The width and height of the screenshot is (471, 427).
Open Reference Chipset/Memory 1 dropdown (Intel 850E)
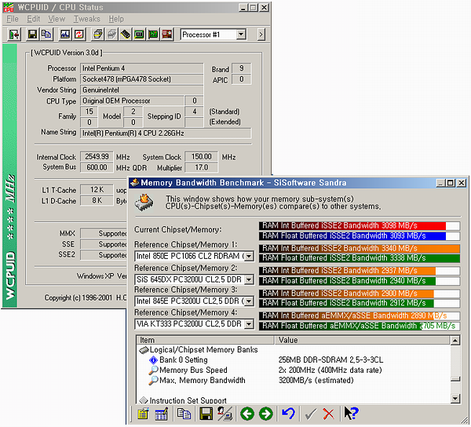(x=249, y=256)
